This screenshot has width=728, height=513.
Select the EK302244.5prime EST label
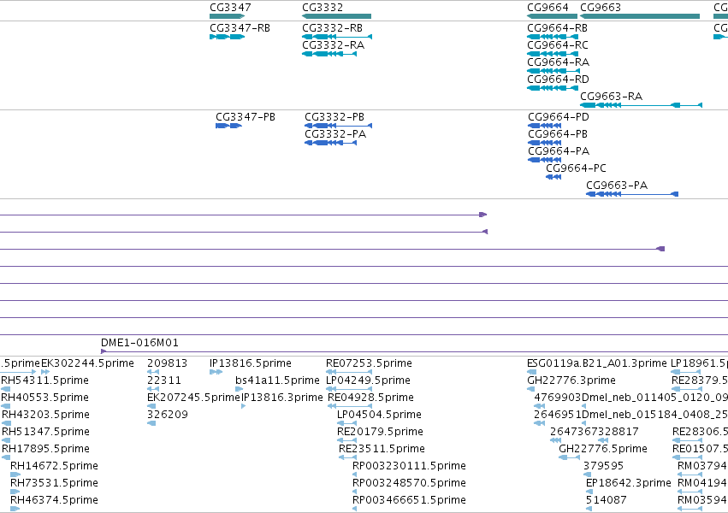click(x=88, y=363)
